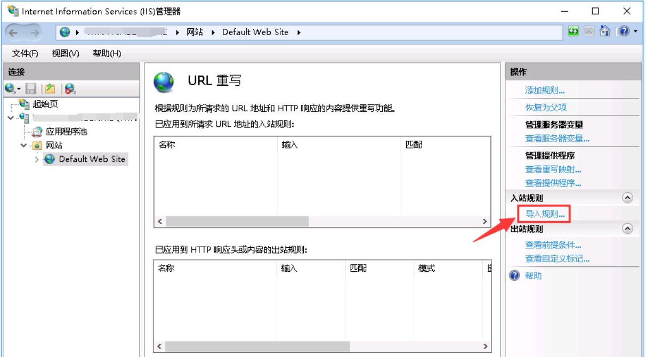646x357 pixels.
Task: Open the 帮助(H) menu
Action: 107,53
